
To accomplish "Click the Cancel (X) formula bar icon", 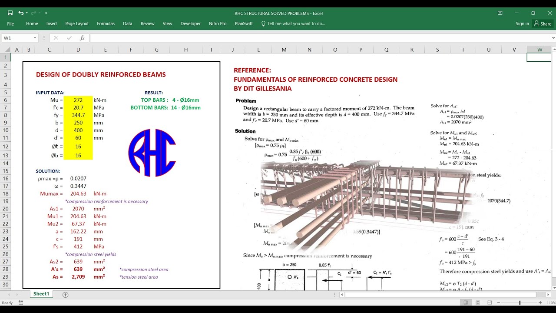I will point(56,38).
